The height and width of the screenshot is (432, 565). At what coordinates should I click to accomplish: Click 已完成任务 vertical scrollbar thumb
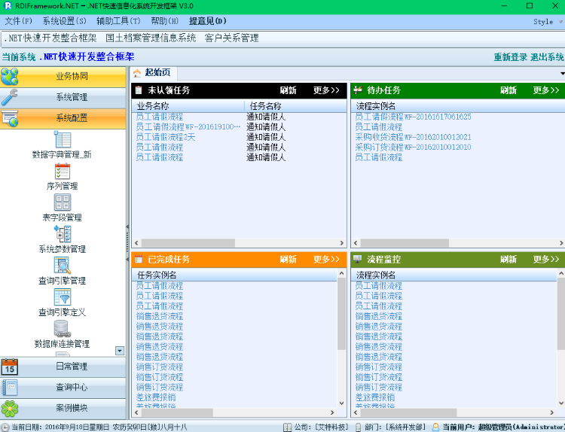pyautogui.click(x=341, y=314)
